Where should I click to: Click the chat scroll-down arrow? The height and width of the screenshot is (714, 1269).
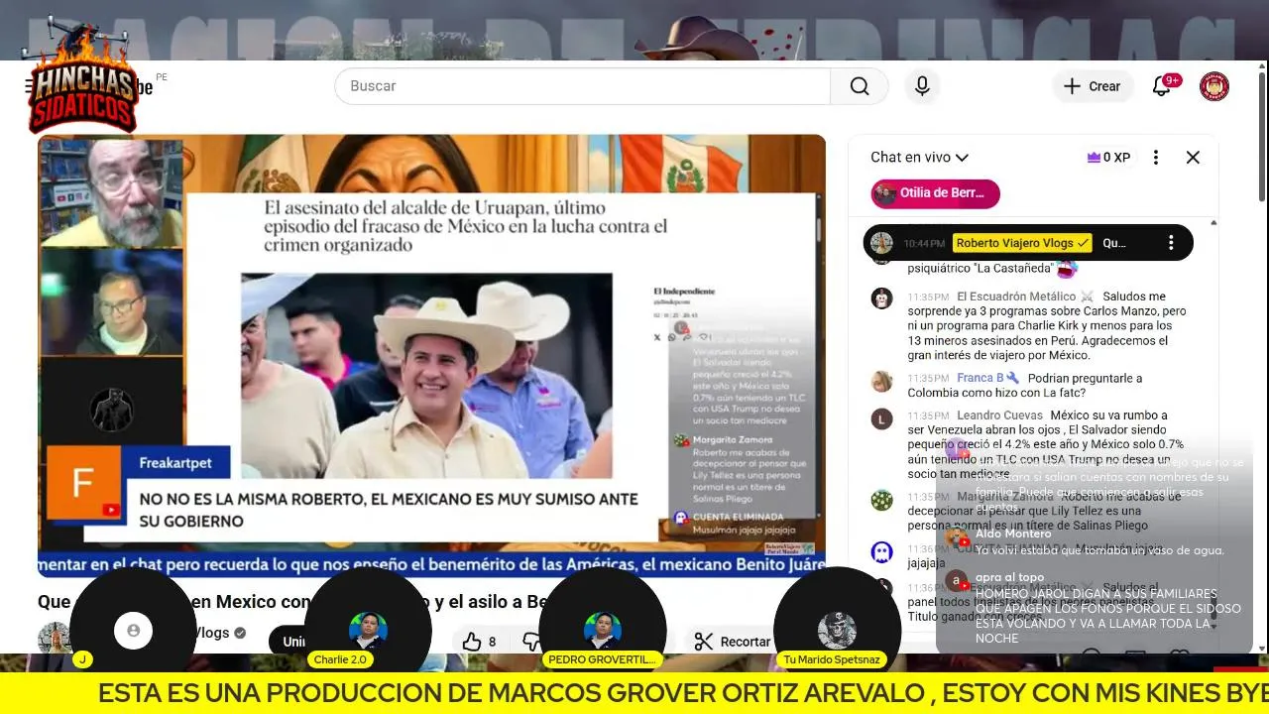click(x=1212, y=627)
